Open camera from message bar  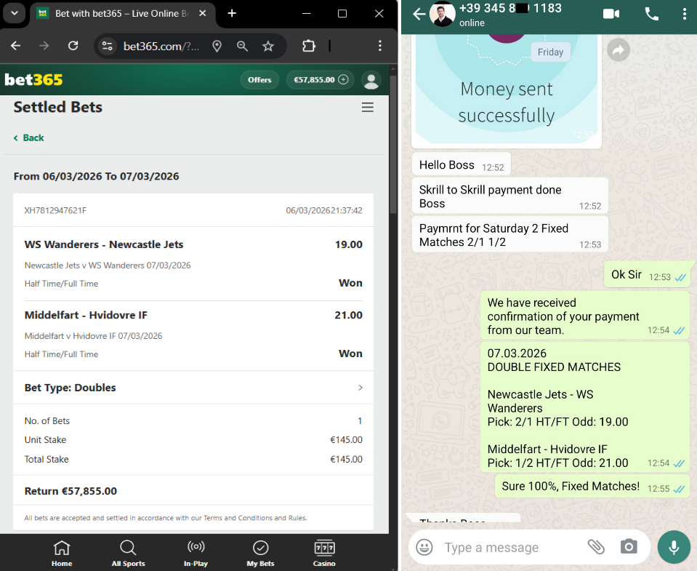629,547
